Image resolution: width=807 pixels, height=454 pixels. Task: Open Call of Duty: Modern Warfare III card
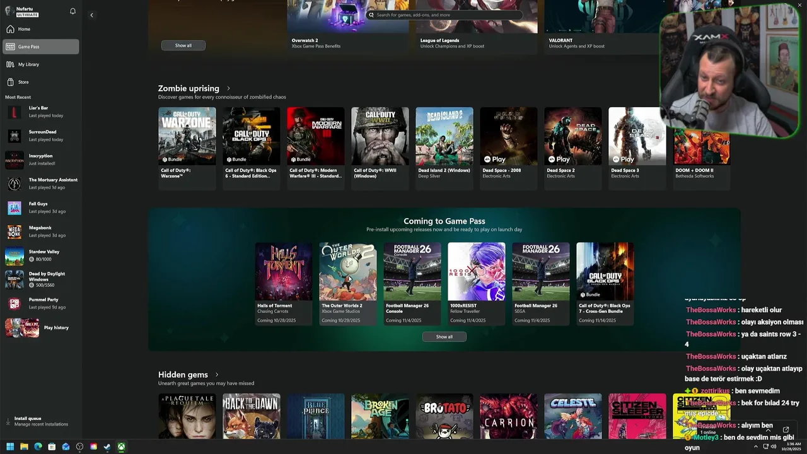coord(316,148)
